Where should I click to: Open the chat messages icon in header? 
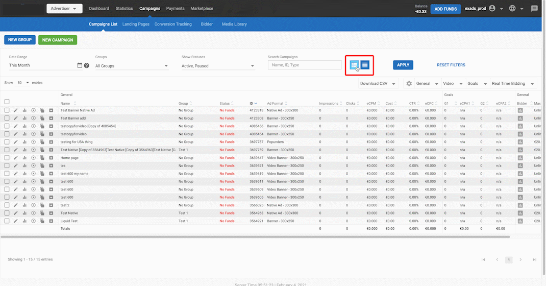534,9
